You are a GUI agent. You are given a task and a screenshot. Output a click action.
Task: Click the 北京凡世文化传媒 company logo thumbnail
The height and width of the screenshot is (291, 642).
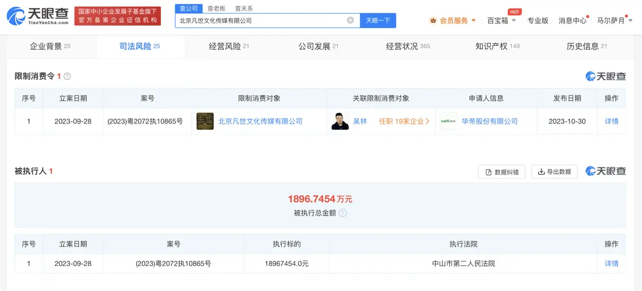[x=205, y=121]
